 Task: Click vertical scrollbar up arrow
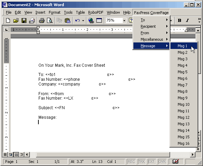(198, 30)
